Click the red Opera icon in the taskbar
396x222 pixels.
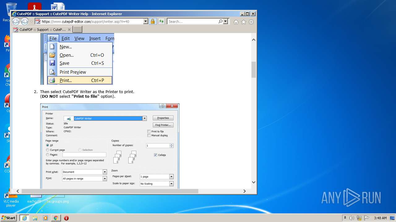[x=66, y=218]
